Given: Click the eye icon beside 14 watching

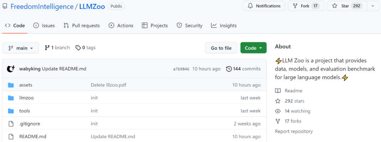Looking at the screenshot, I should coord(278,111).
